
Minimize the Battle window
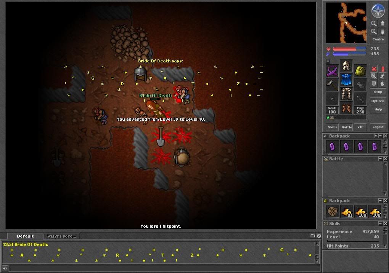pyautogui.click(x=381, y=158)
